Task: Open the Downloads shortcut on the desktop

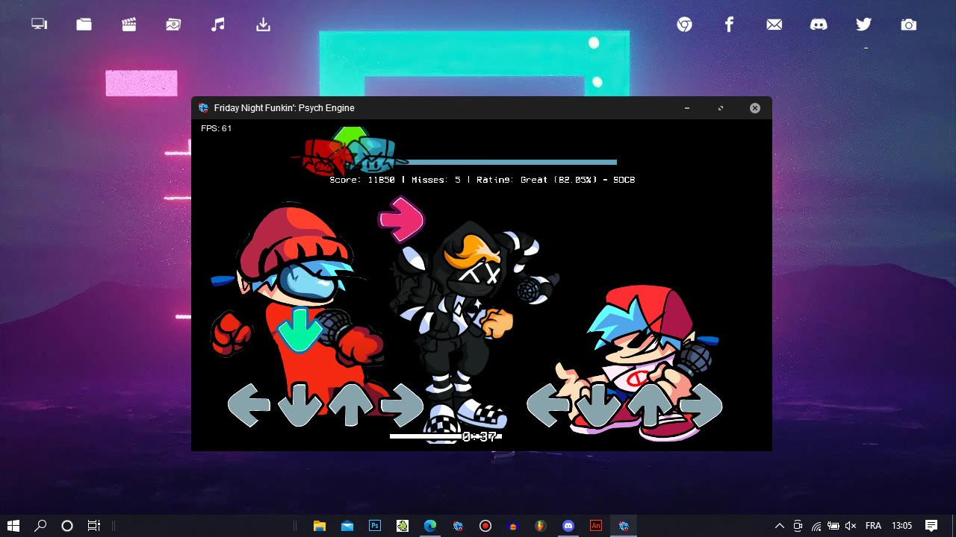Action: point(263,24)
